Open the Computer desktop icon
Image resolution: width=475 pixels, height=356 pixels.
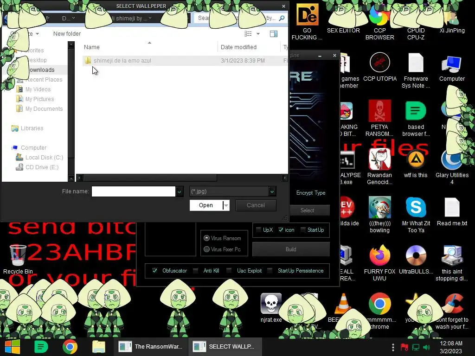452,64
